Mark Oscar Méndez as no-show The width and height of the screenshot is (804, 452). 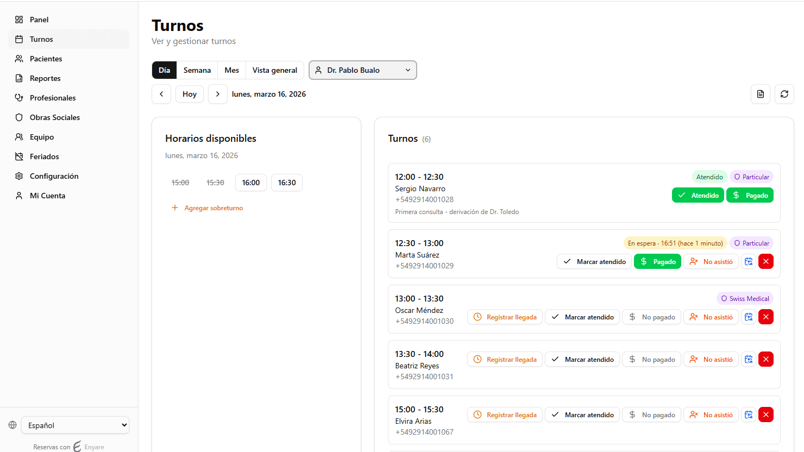point(711,317)
